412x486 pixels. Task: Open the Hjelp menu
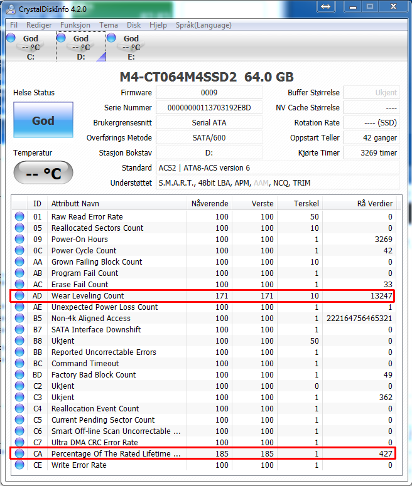tap(158, 25)
